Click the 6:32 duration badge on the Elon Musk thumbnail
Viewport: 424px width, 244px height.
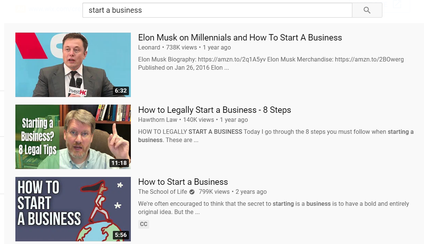point(121,91)
